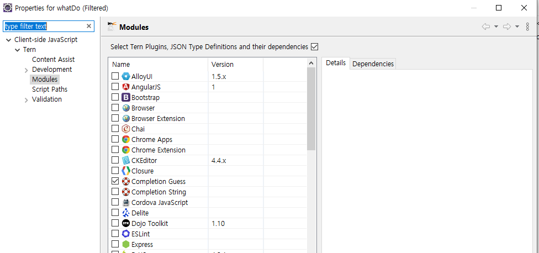The height and width of the screenshot is (253, 539).
Task: Open the forward history dropdown arrow
Action: (x=517, y=27)
